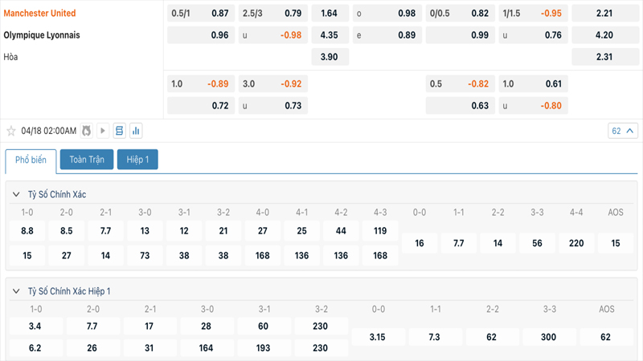
Task: Click the Manchester United team name
Action: click(x=40, y=14)
